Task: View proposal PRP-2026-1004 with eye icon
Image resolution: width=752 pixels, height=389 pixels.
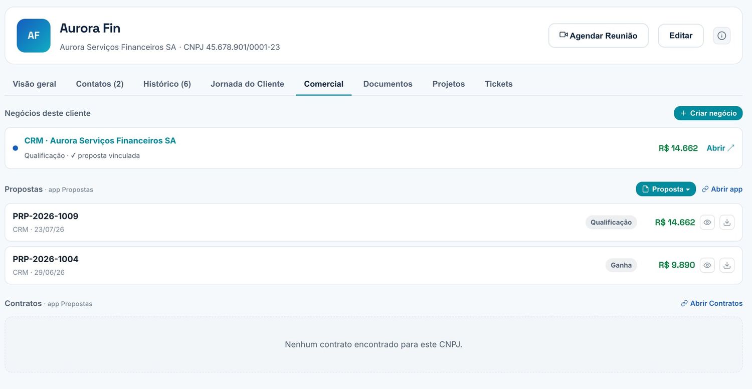Action: [707, 265]
